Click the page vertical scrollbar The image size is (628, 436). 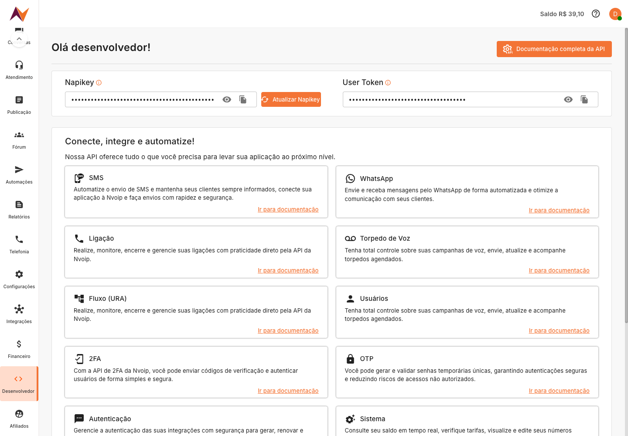(626, 175)
